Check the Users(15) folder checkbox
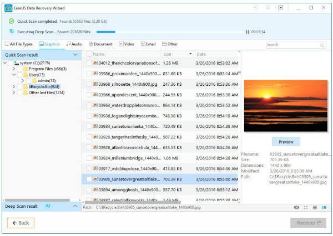Image resolution: width=333 pixels, height=236 pixels. click(19, 75)
